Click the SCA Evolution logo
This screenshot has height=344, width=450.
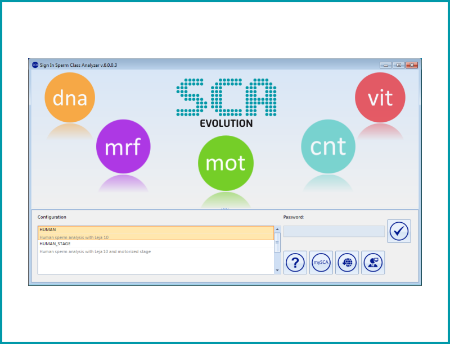(226, 103)
